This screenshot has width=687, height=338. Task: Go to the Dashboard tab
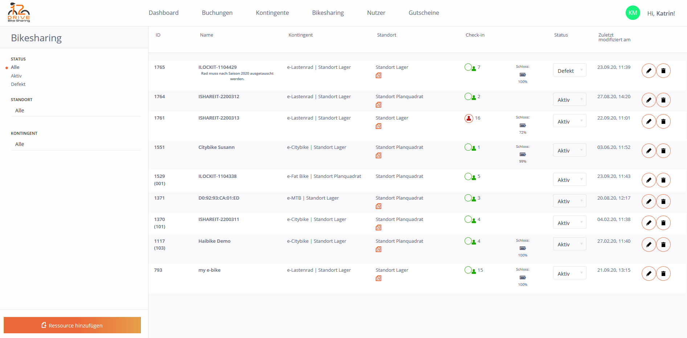coord(164,13)
